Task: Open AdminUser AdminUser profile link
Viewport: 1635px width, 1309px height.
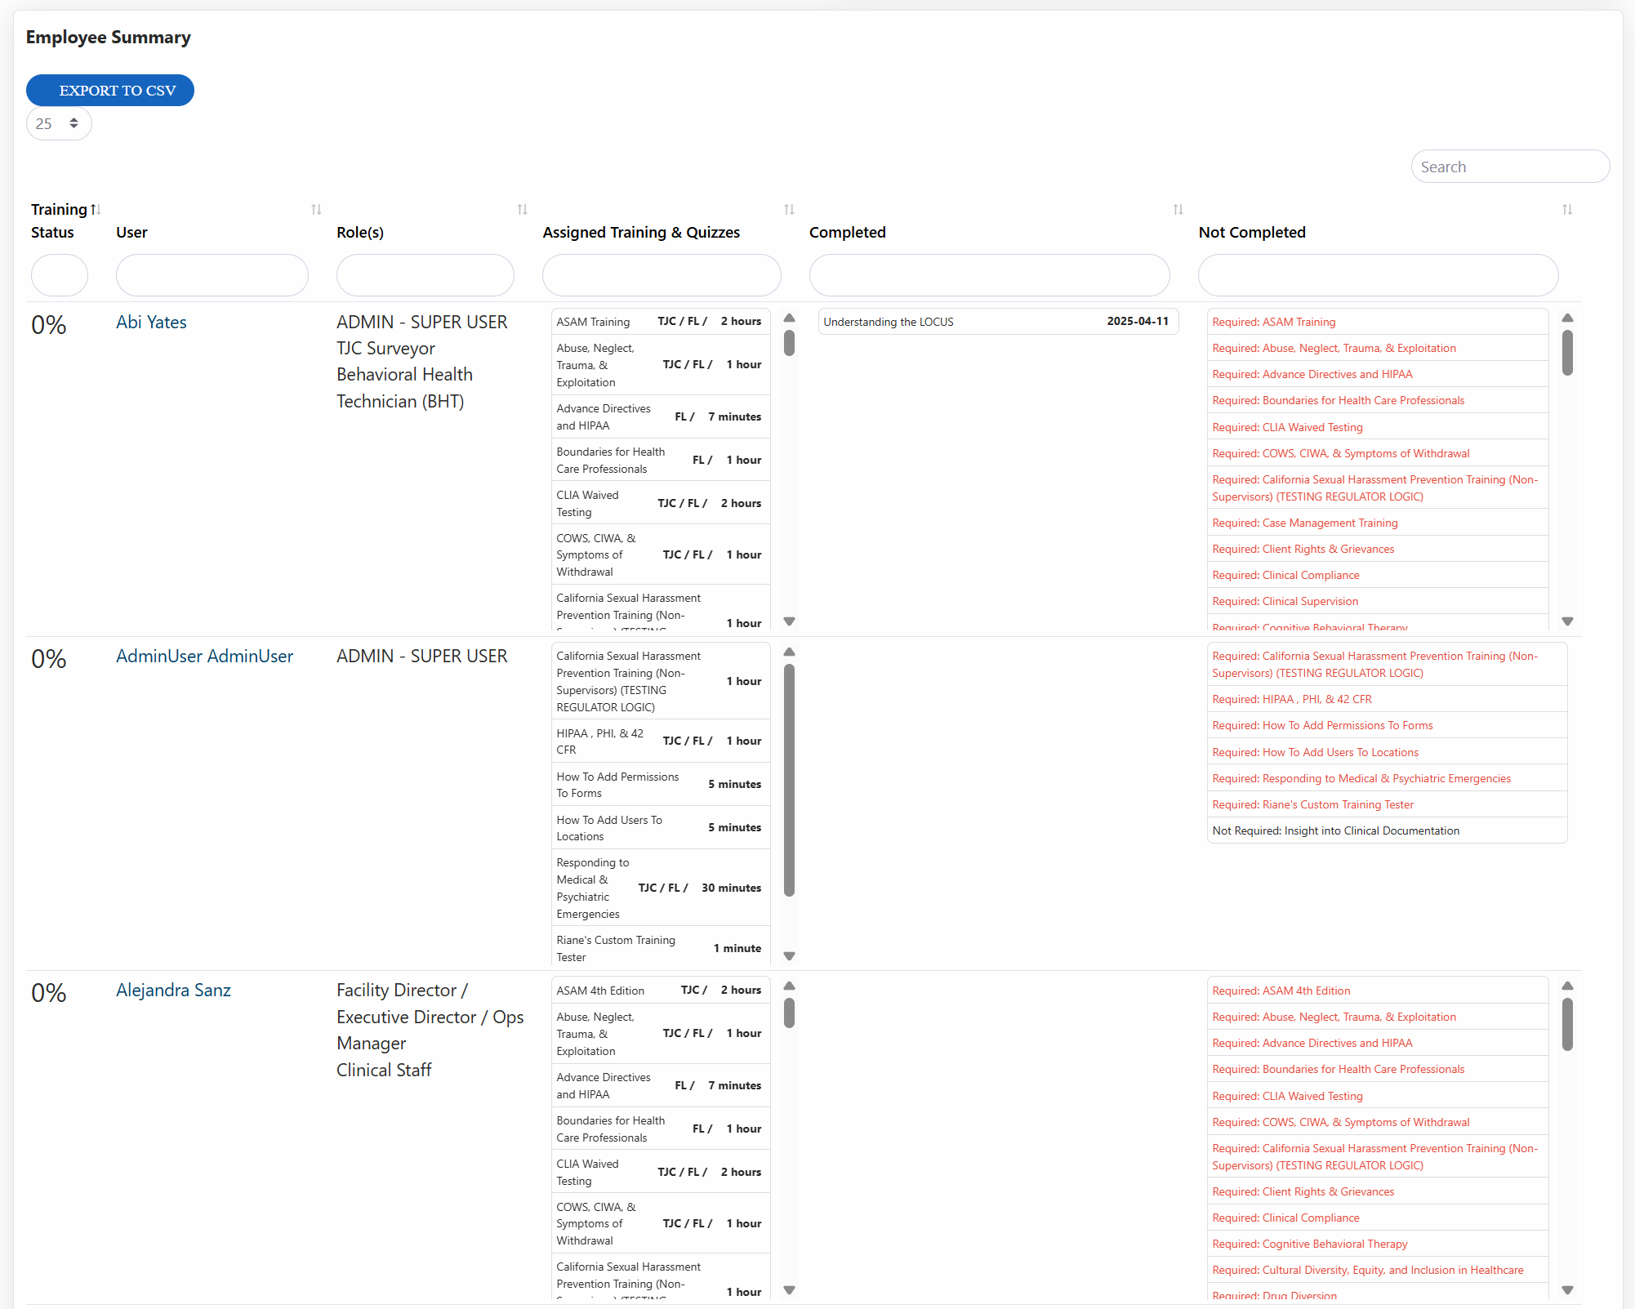Action: tap(204, 657)
